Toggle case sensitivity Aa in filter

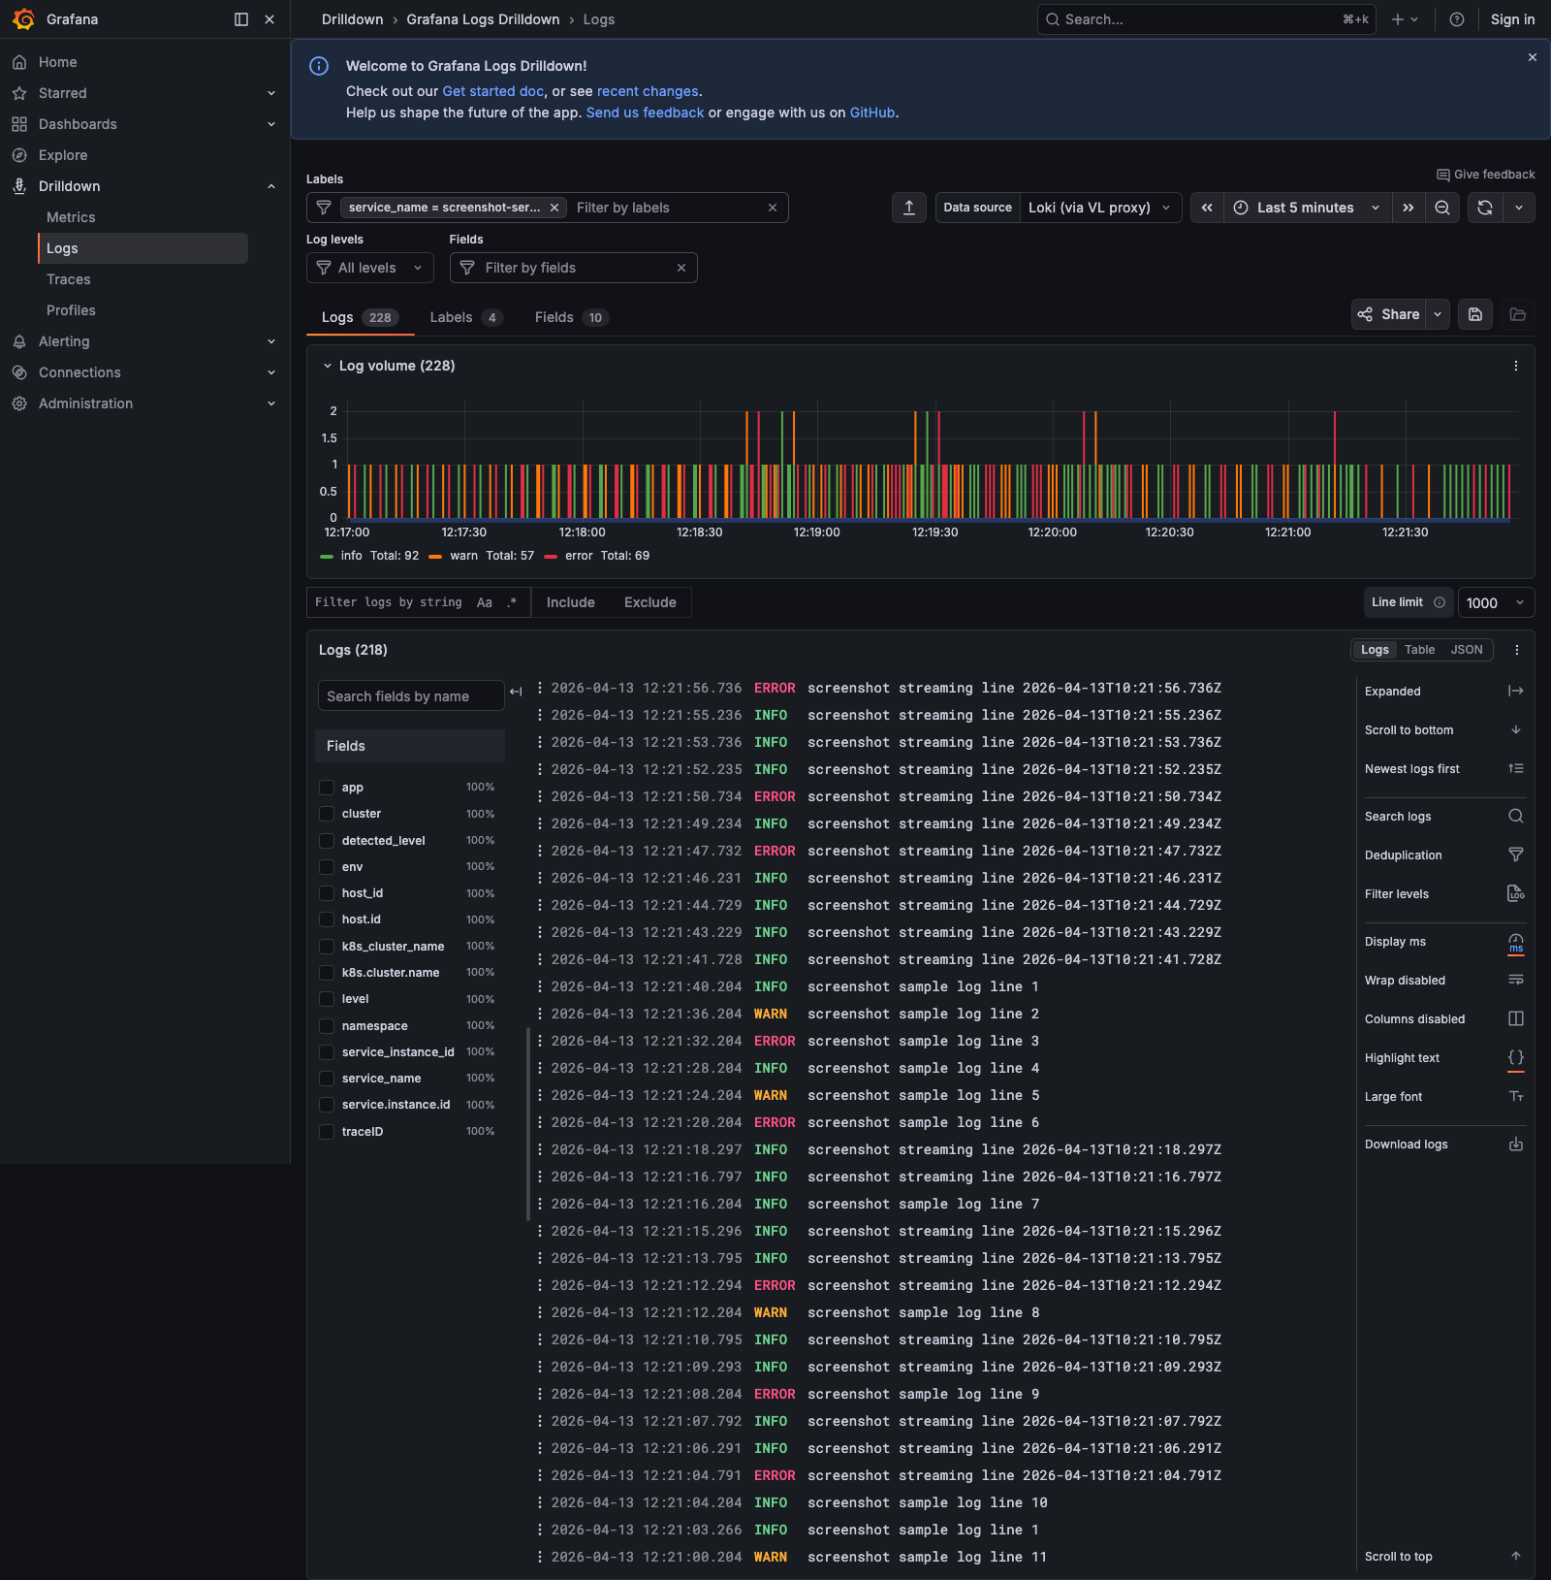pyautogui.click(x=485, y=602)
